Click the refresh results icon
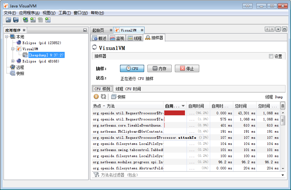291x190 pixels. point(103,97)
